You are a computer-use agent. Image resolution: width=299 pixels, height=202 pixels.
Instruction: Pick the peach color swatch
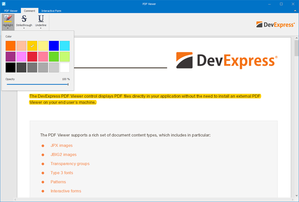[21, 46]
